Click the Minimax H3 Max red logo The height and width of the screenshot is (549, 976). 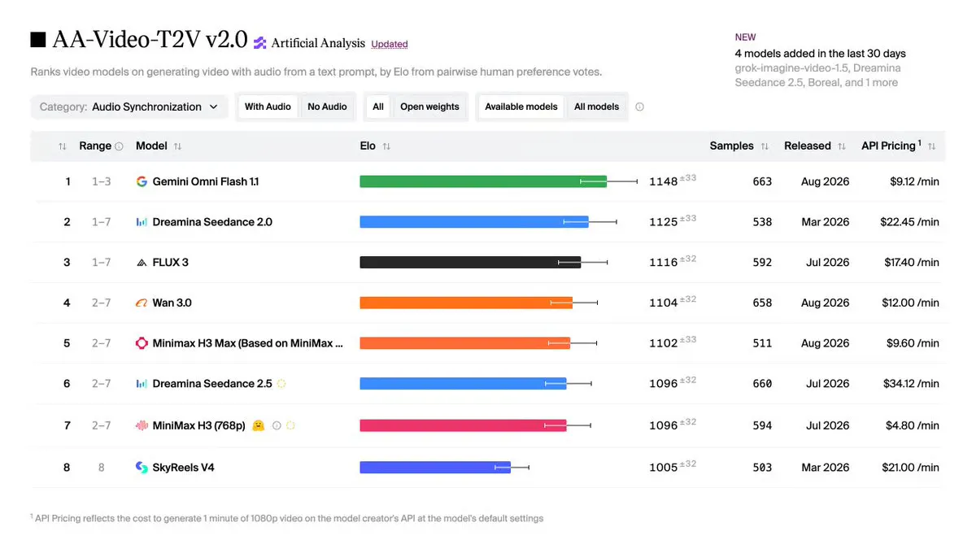click(x=142, y=343)
